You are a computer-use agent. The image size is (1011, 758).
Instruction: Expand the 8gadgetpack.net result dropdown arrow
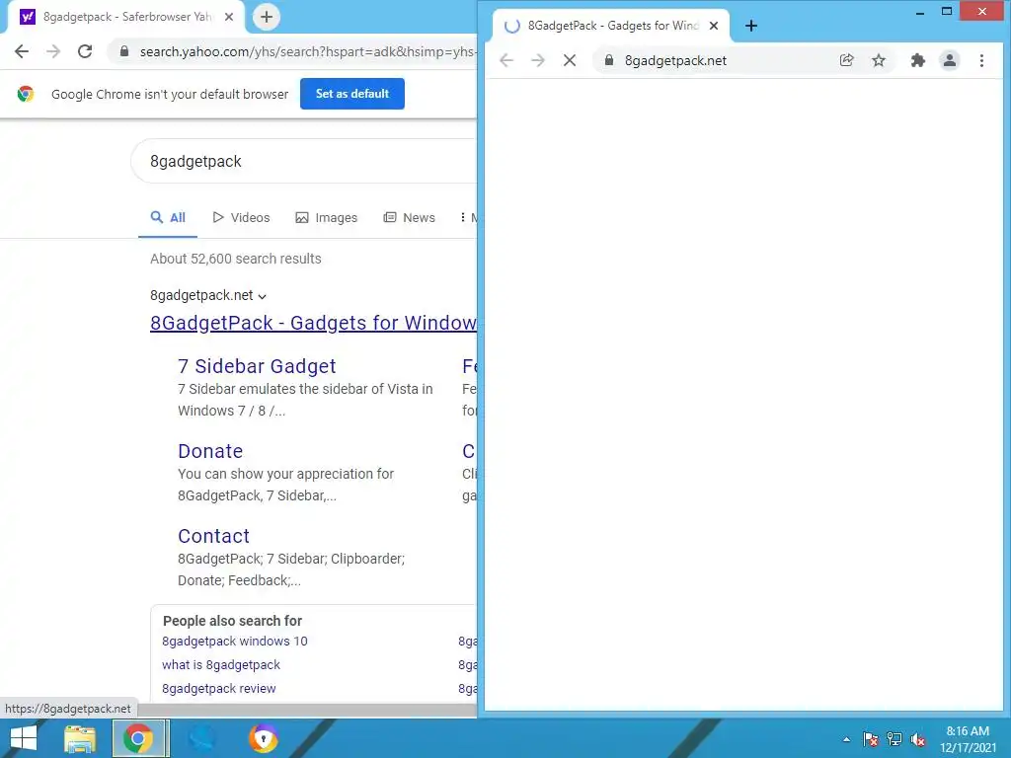[x=262, y=296]
